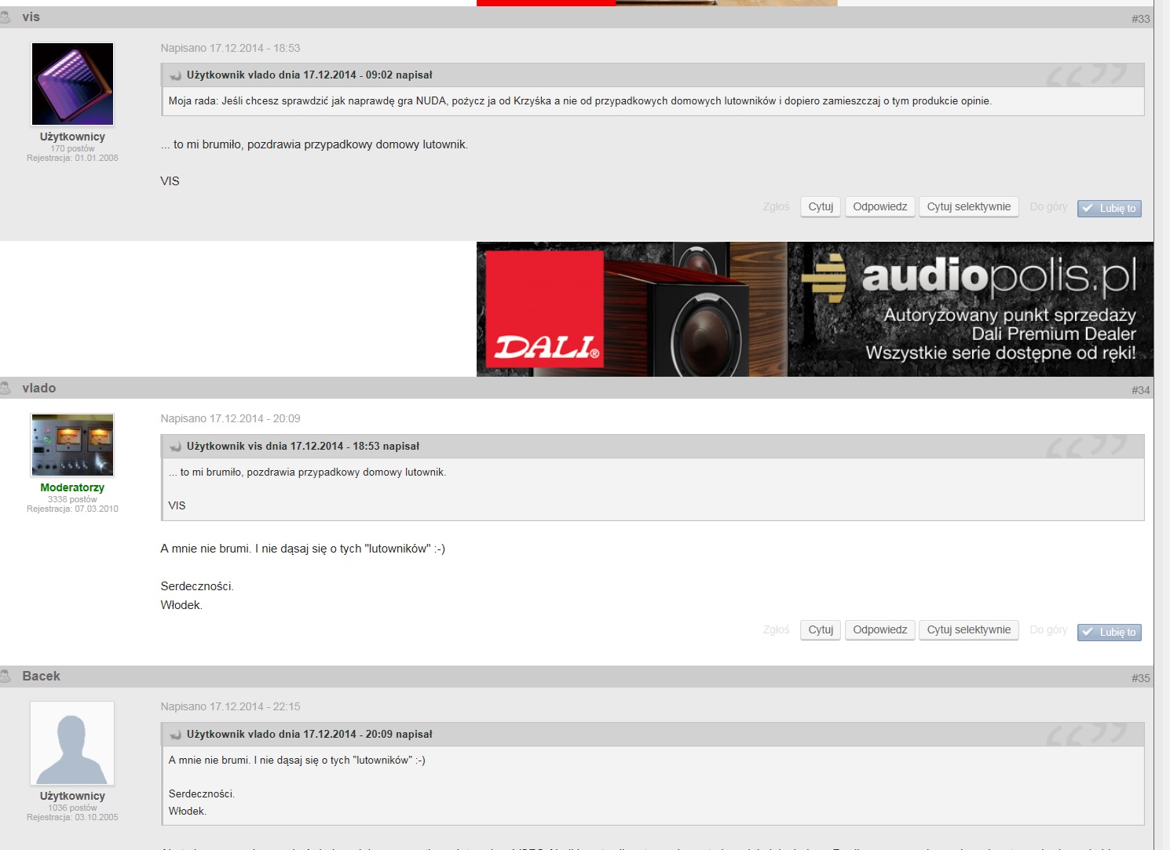1170x850 pixels.
Task: Click snapback arrow in Bacek post's quote header
Action: (x=176, y=735)
